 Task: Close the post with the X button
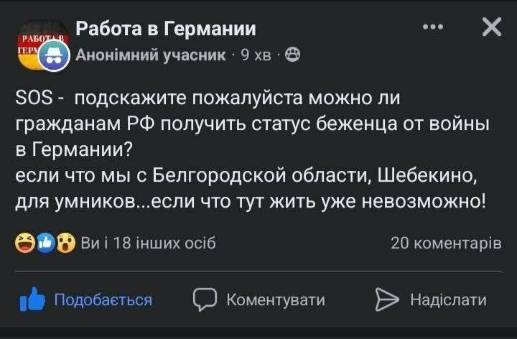(491, 27)
